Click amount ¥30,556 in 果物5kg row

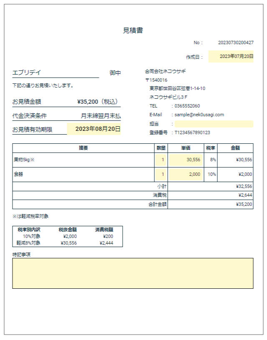(x=244, y=160)
